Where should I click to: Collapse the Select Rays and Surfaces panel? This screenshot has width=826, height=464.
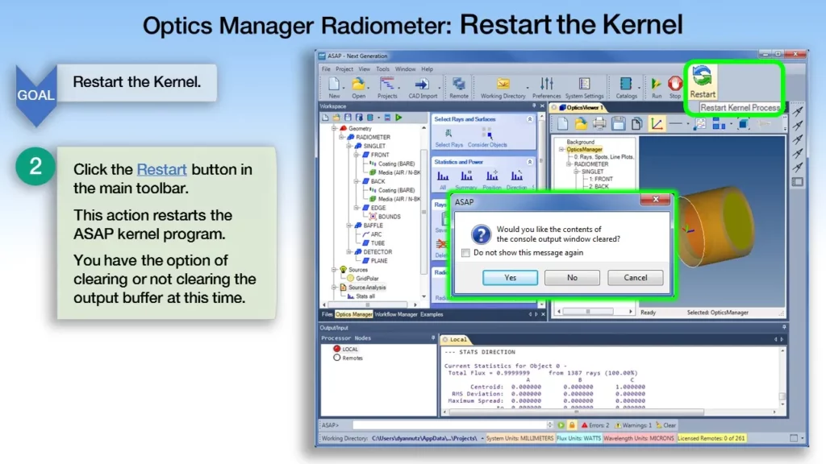point(530,119)
